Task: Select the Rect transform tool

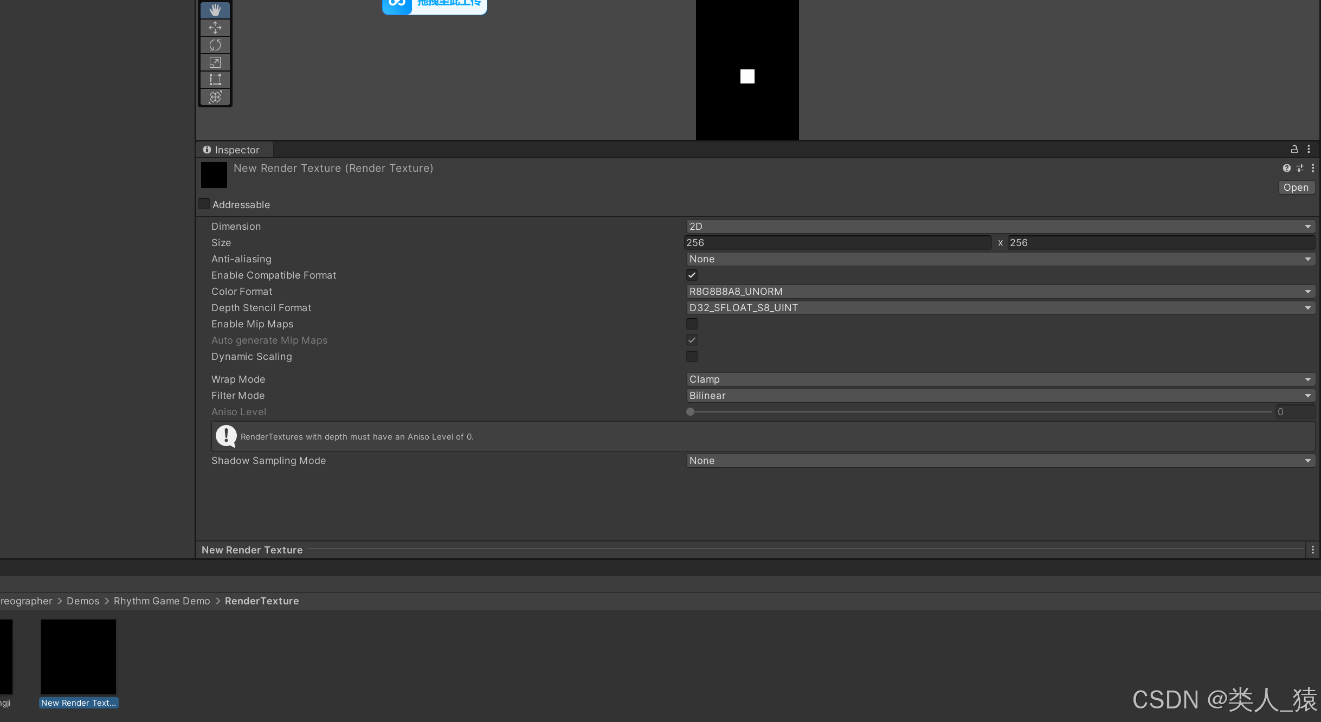Action: point(215,80)
